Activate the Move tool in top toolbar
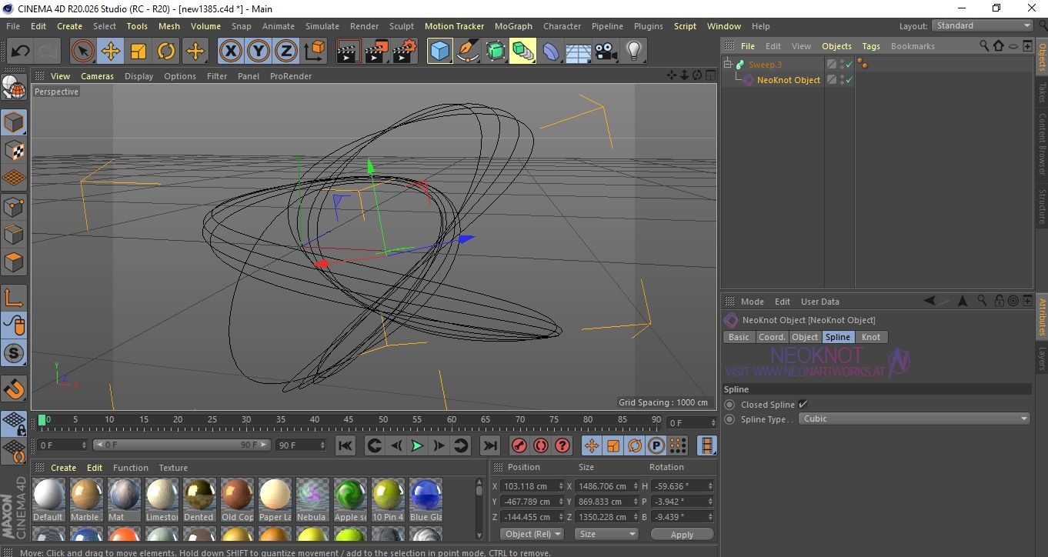Viewport: 1048px width, 557px height. coord(111,52)
